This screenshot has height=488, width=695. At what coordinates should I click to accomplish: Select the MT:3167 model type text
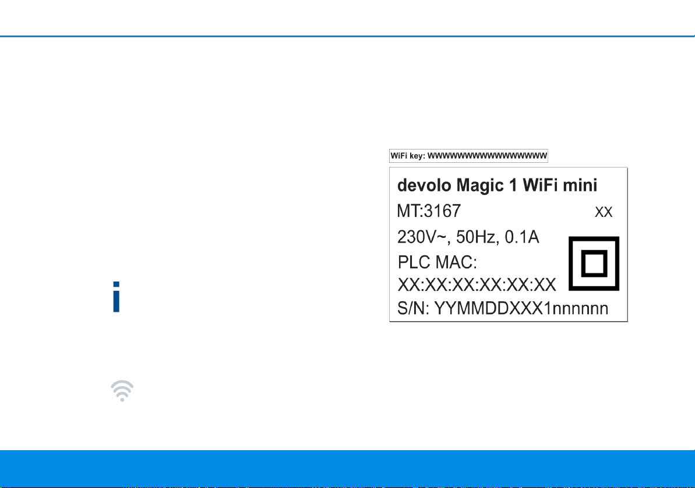[429, 211]
